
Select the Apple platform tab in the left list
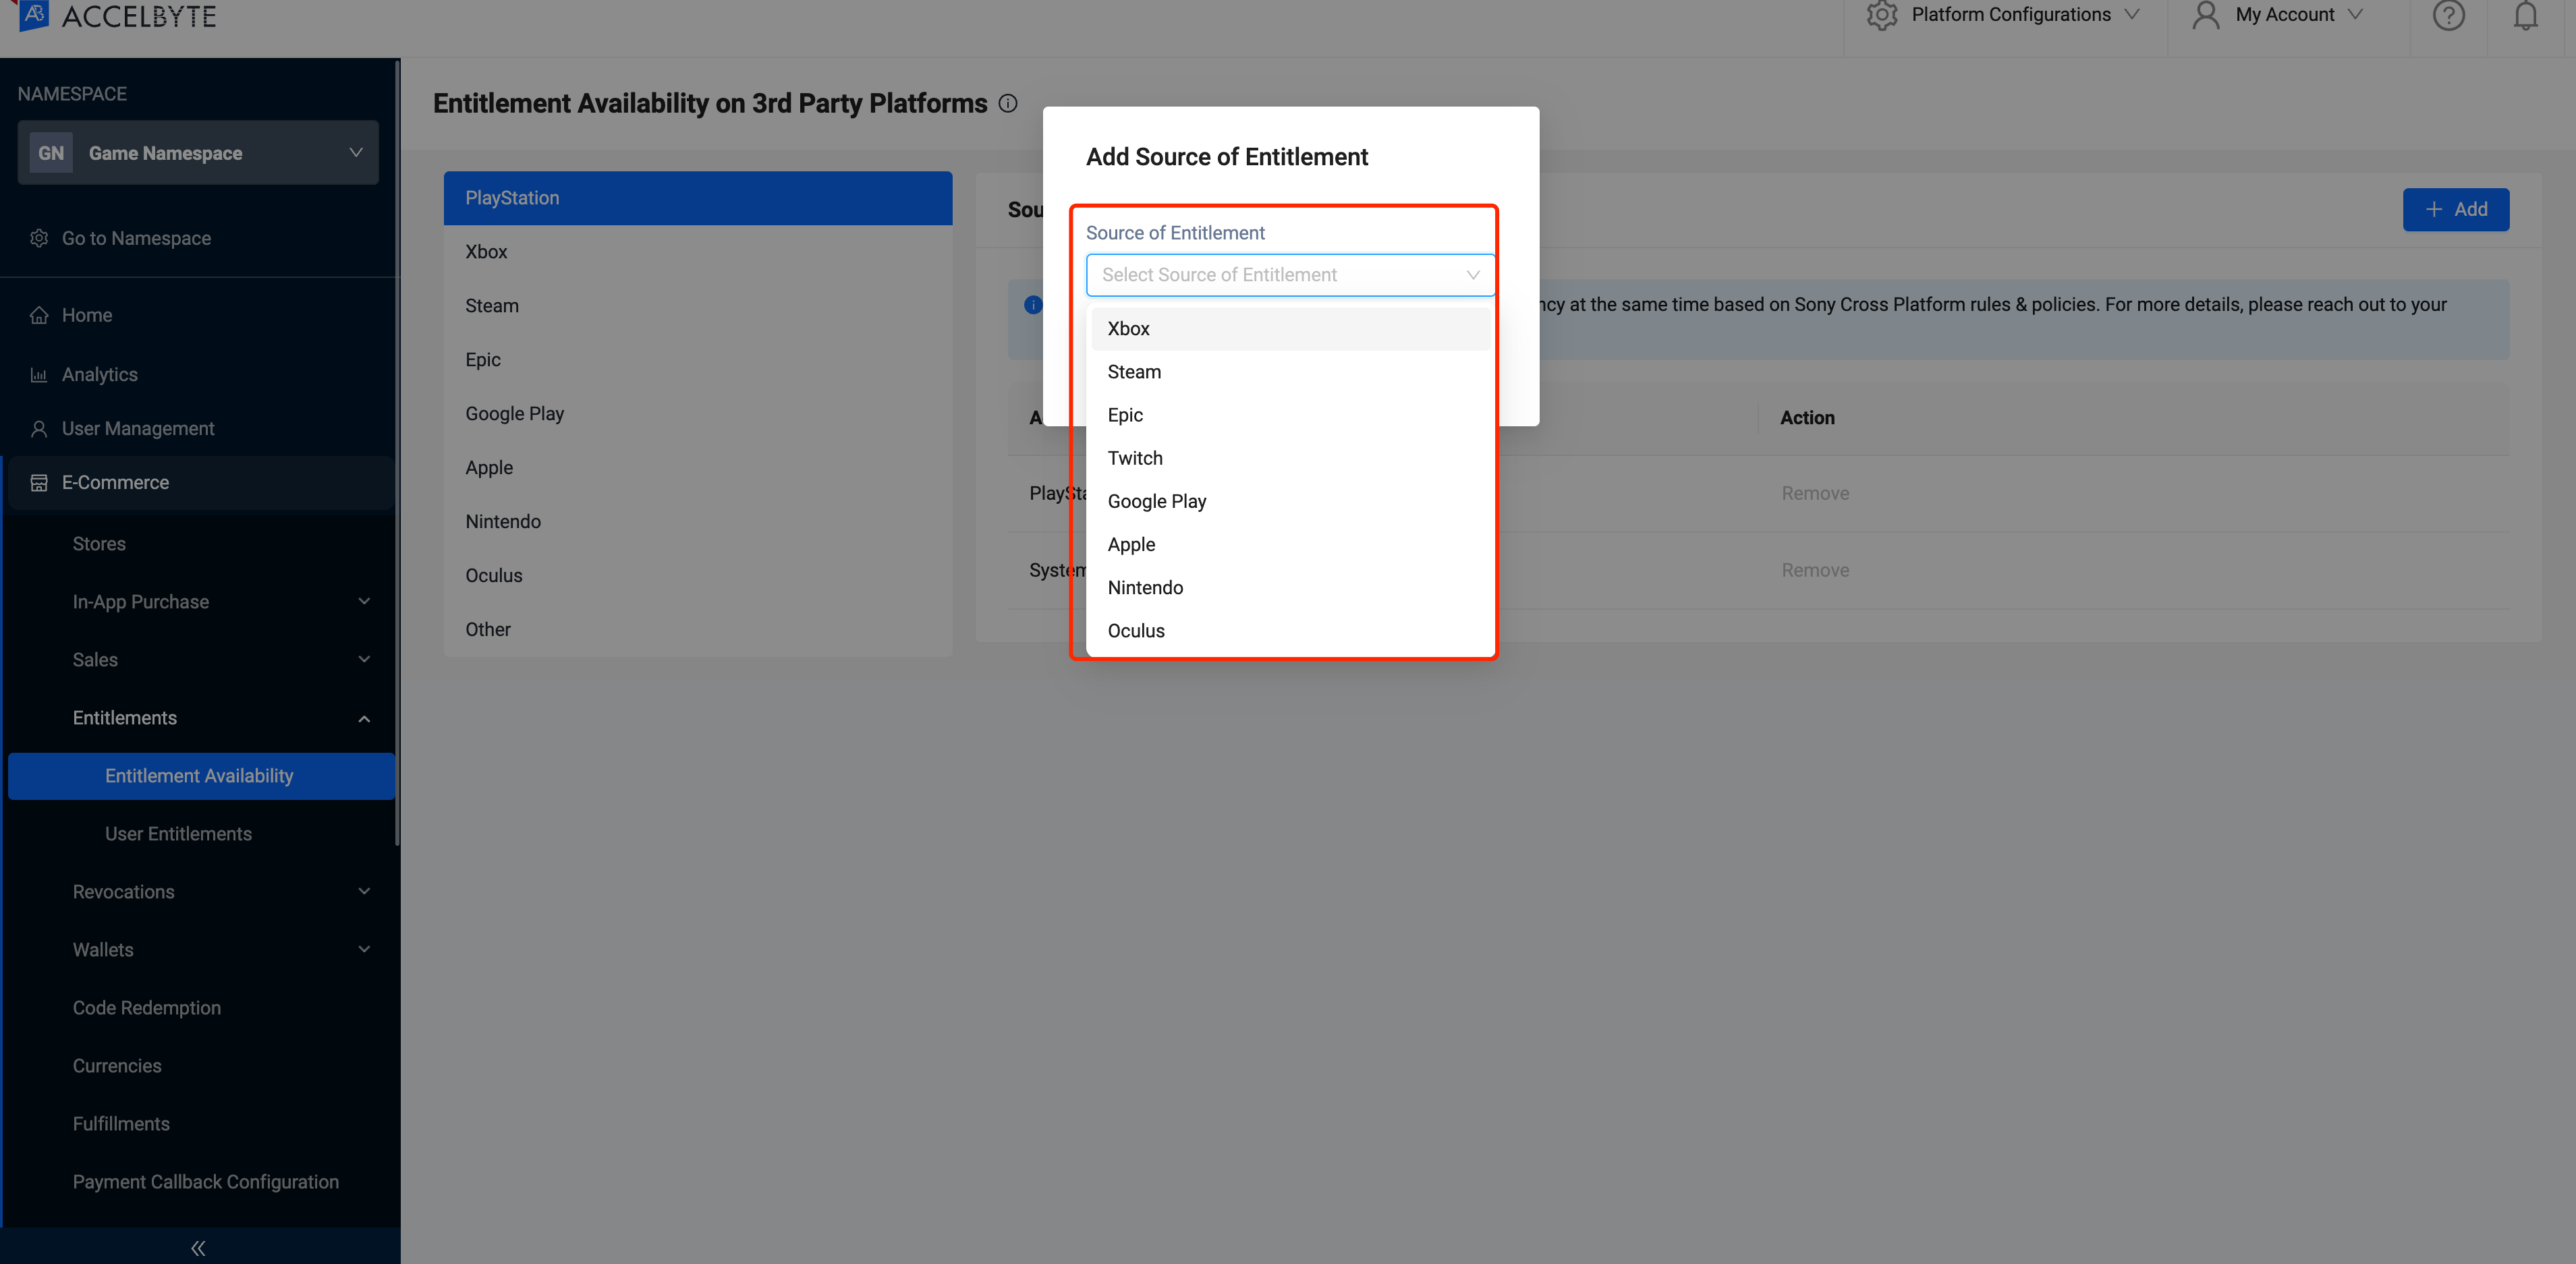tap(698, 468)
